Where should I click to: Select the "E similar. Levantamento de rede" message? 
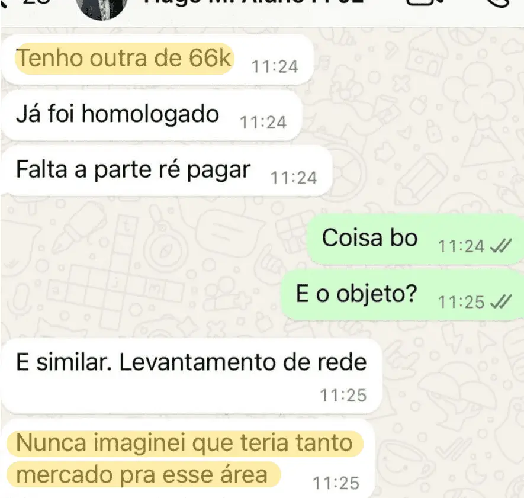[191, 376]
